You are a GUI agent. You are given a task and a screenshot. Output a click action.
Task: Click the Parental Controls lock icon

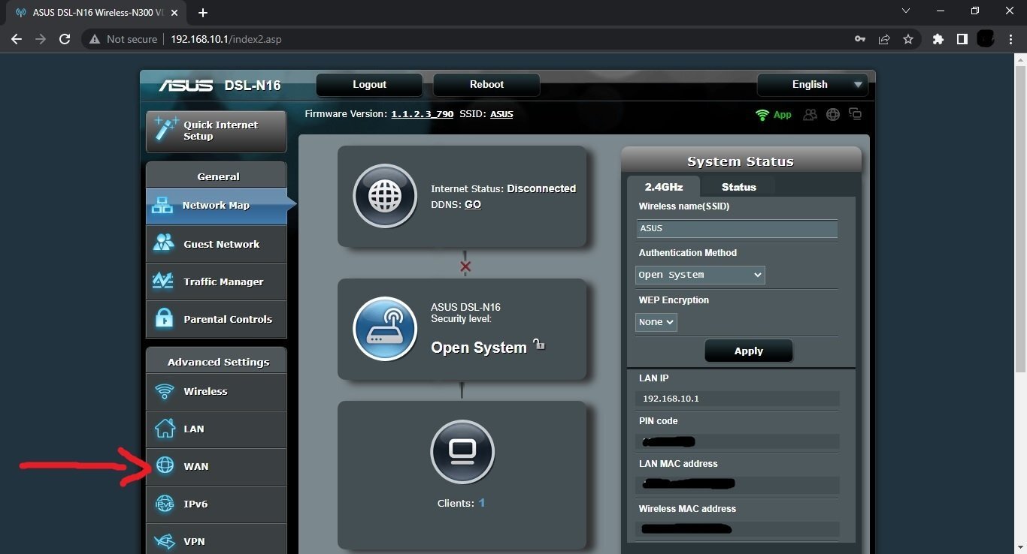pyautogui.click(x=164, y=318)
